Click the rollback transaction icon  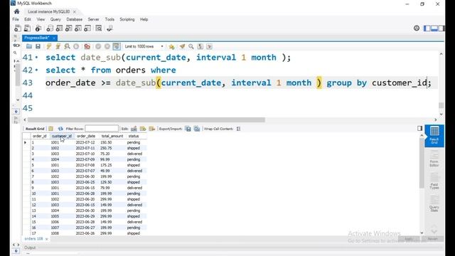pyautogui.click(x=107, y=46)
